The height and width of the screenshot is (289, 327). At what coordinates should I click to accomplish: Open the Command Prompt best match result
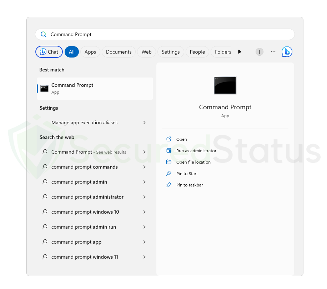[95, 89]
